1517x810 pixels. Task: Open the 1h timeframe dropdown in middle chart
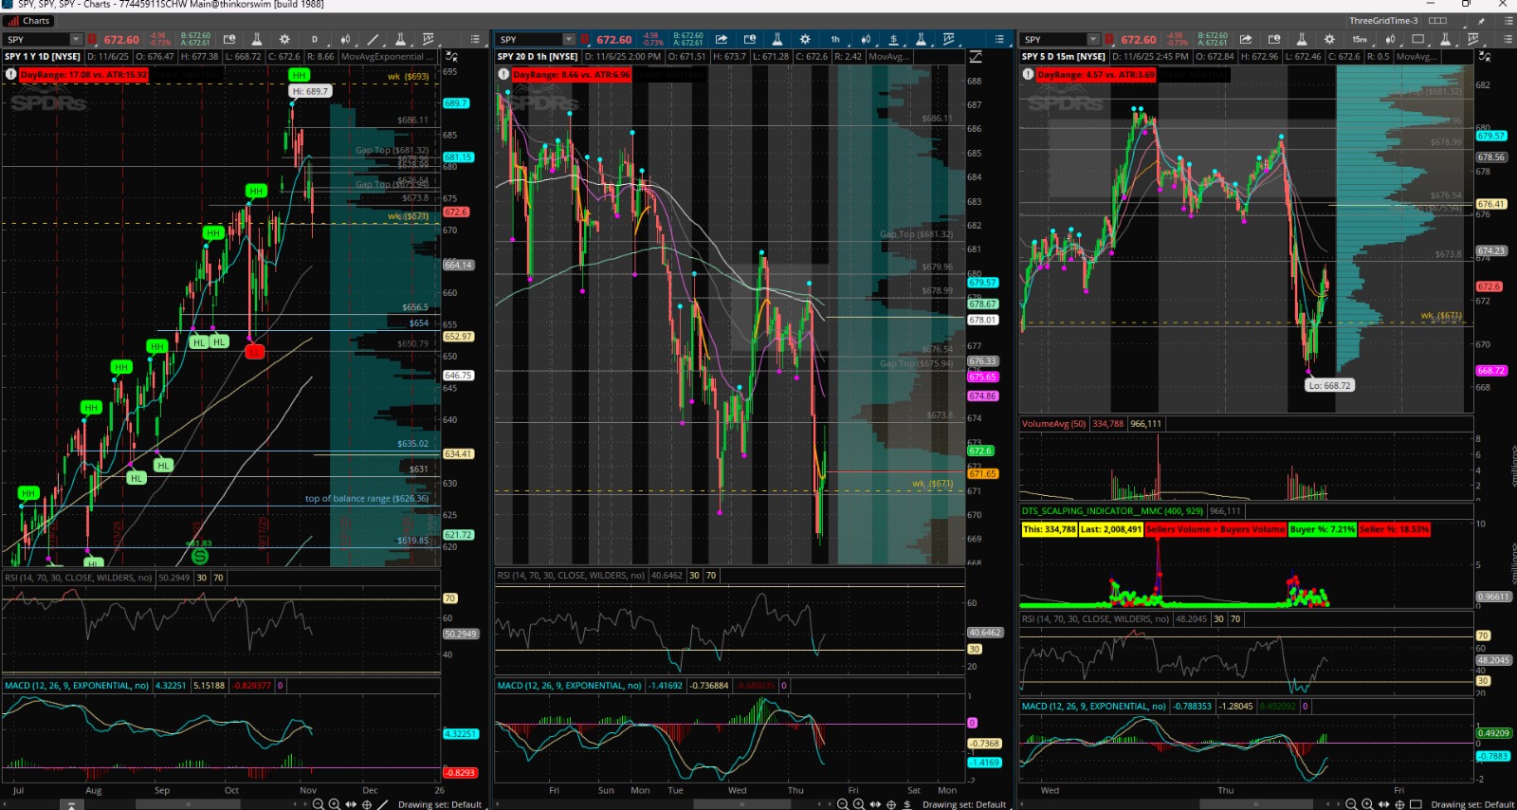tap(835, 39)
